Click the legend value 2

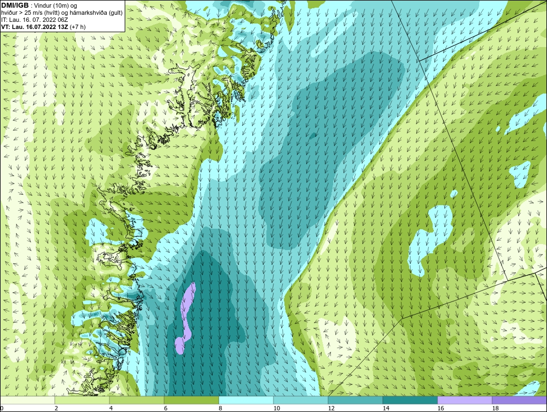(56, 408)
